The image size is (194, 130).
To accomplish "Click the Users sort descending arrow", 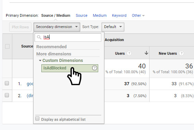I will pos(146,53).
